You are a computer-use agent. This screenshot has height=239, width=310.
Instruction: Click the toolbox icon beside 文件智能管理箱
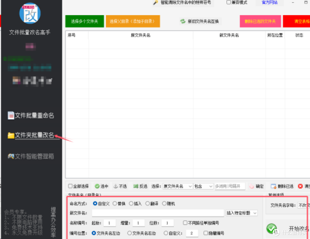(11, 156)
